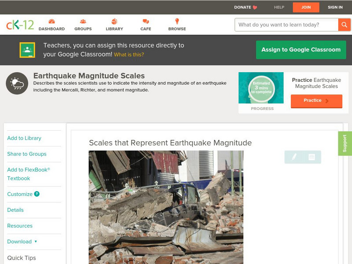Click the LIBRARY menu label
Screen dimensions: 352x264
[x=114, y=29]
